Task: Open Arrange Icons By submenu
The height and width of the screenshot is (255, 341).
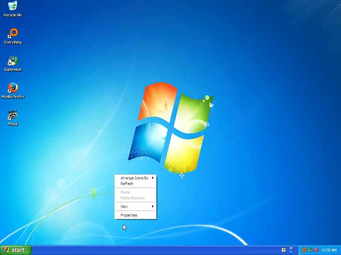Action: point(135,178)
